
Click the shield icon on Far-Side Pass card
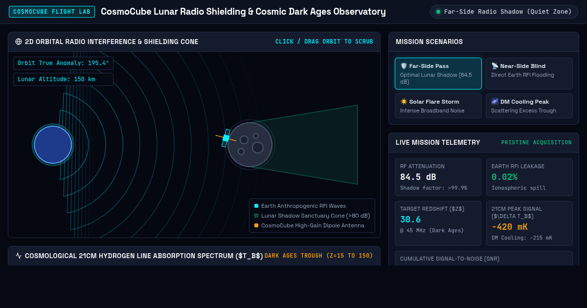point(404,66)
